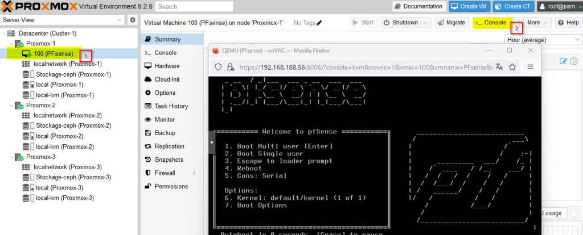Open the Hardware tab
This screenshot has height=235, width=583.
coord(172,66)
